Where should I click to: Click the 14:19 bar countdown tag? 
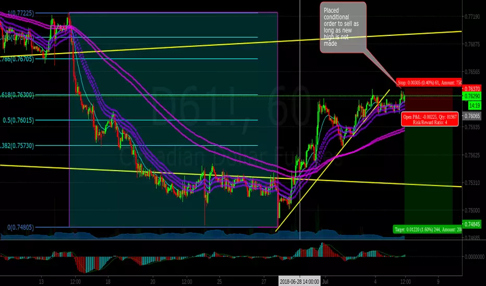click(x=475, y=106)
